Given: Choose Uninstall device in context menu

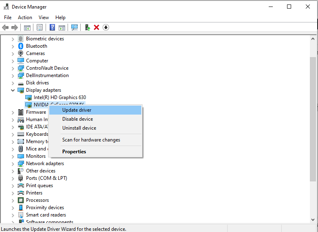Looking at the screenshot, I should pos(95,128).
